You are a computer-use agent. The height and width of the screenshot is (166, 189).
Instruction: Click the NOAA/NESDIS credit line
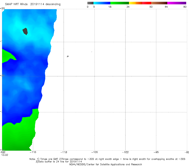coord(105,164)
